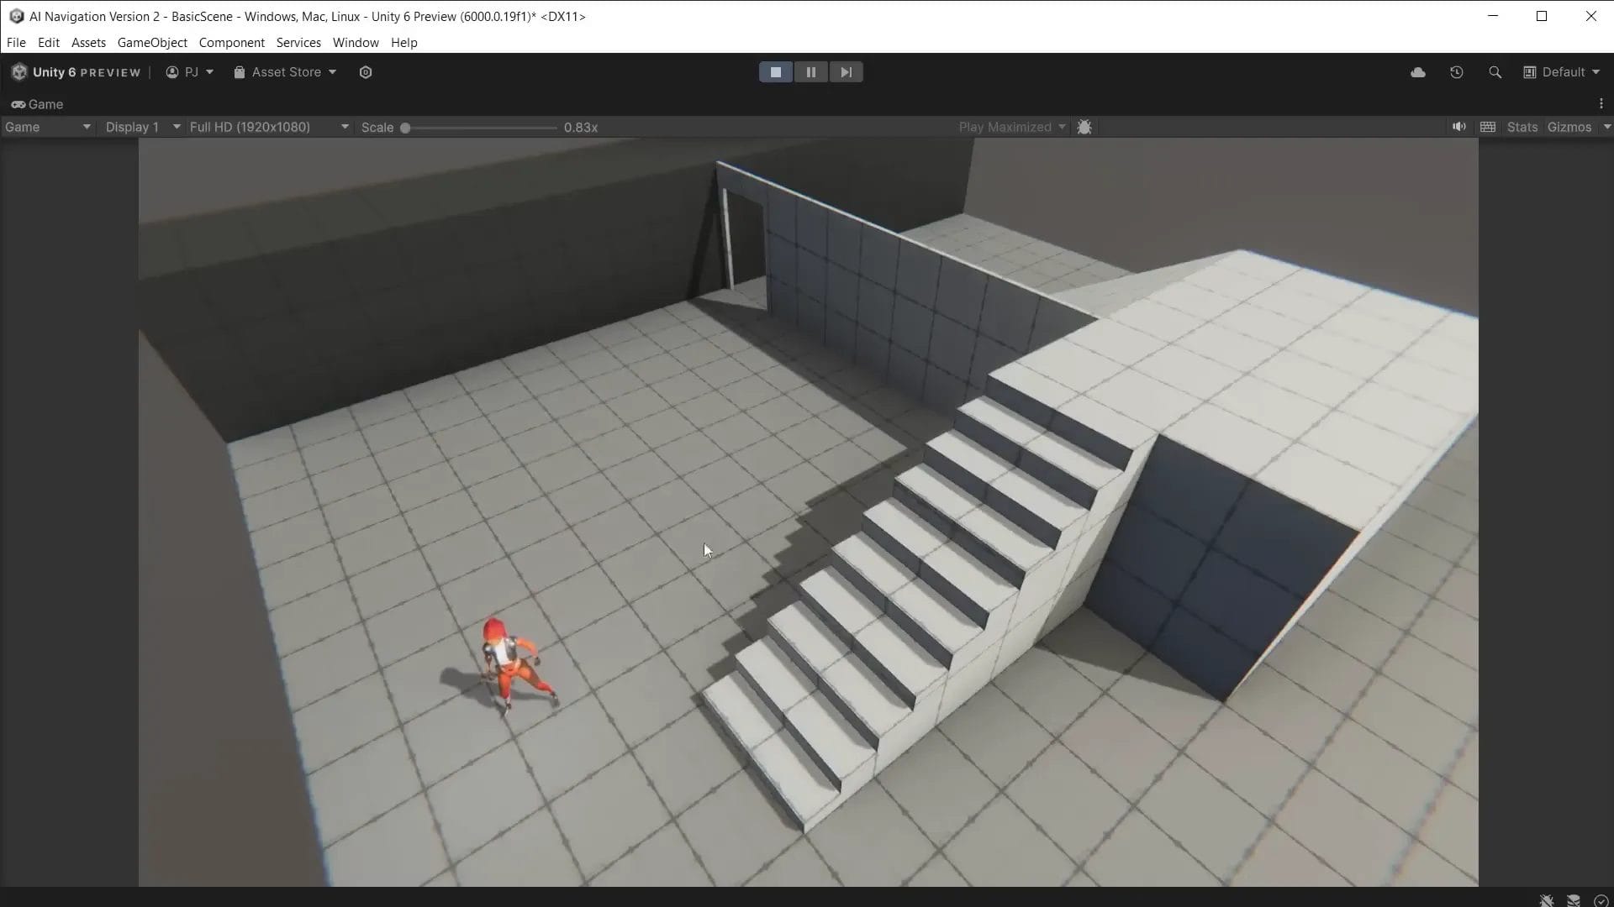Open the Full HD resolution dropdown

(267, 127)
